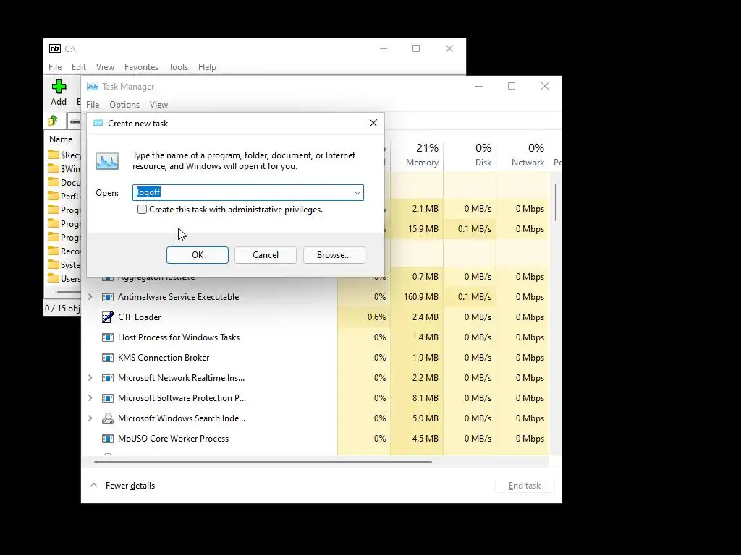The image size is (741, 555).
Task: Open 7-Zip File menu
Action: point(55,67)
